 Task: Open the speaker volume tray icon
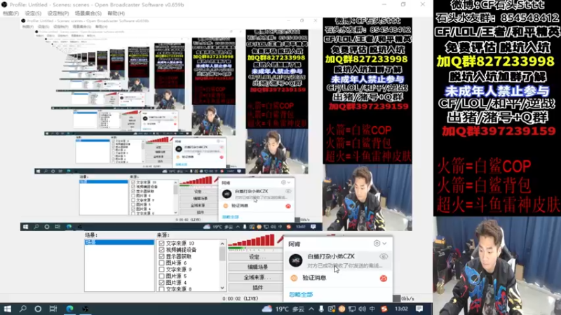click(x=362, y=309)
